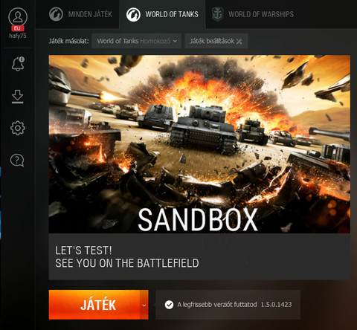Click the version number 1.5.0.1423 status
The height and width of the screenshot is (330, 357).
276,305
